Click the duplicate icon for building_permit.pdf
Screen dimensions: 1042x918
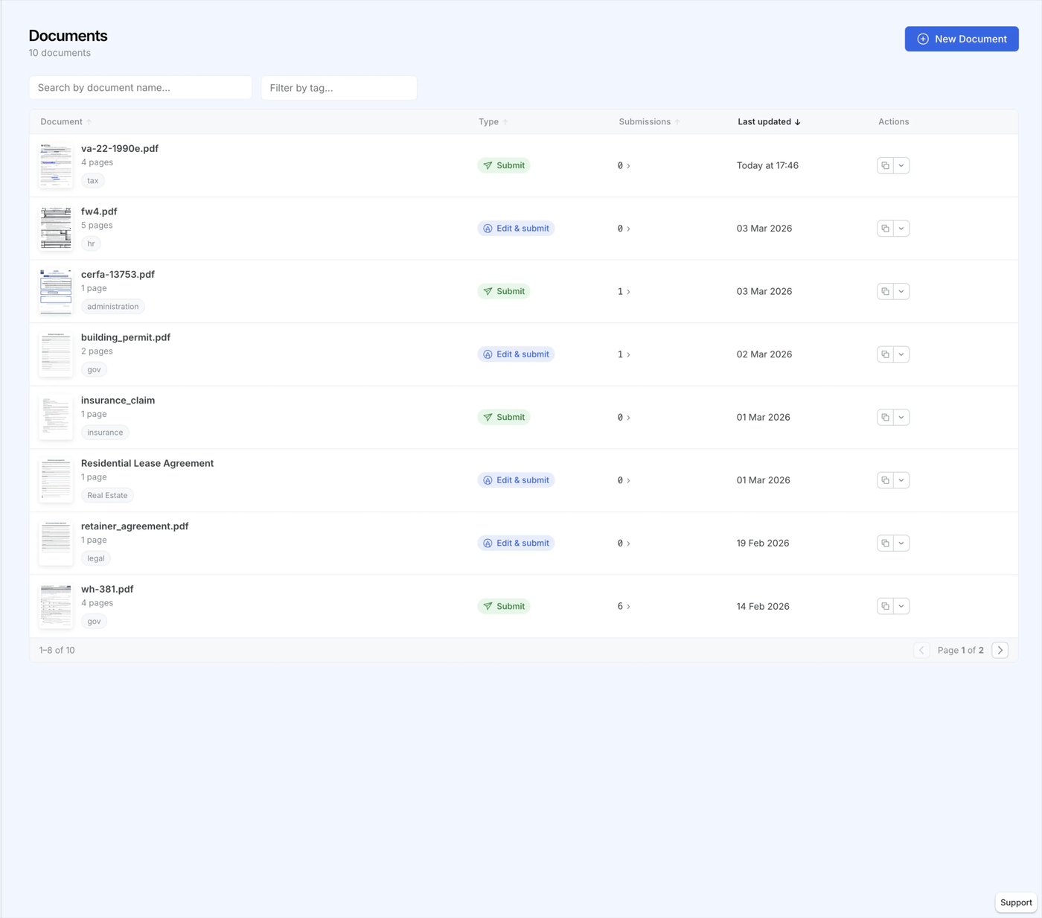pyautogui.click(x=884, y=354)
